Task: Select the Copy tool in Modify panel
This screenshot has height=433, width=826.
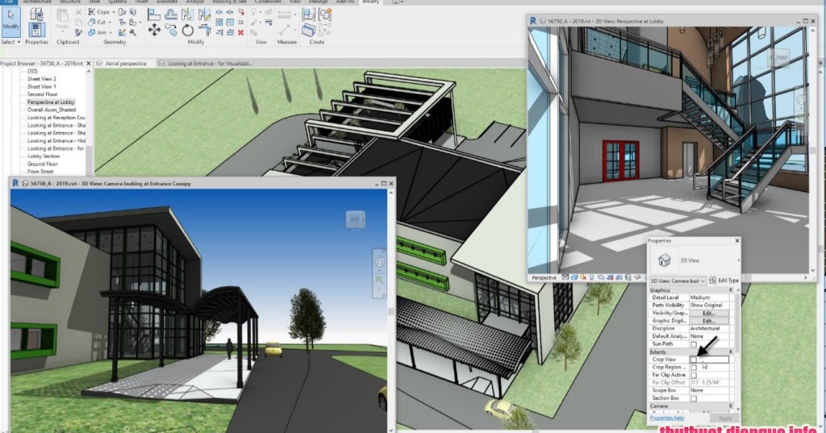Action: point(171,30)
